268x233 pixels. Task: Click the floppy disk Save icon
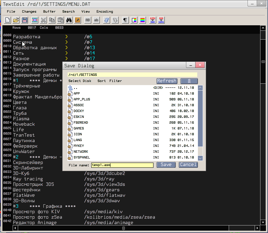[25, 20]
